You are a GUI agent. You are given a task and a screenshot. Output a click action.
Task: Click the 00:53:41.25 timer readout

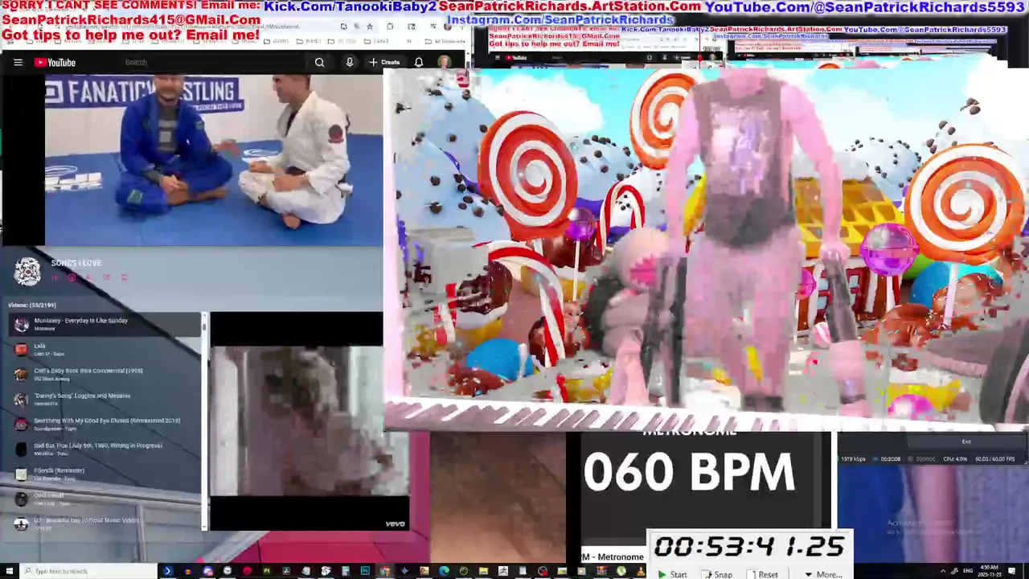[x=749, y=547]
